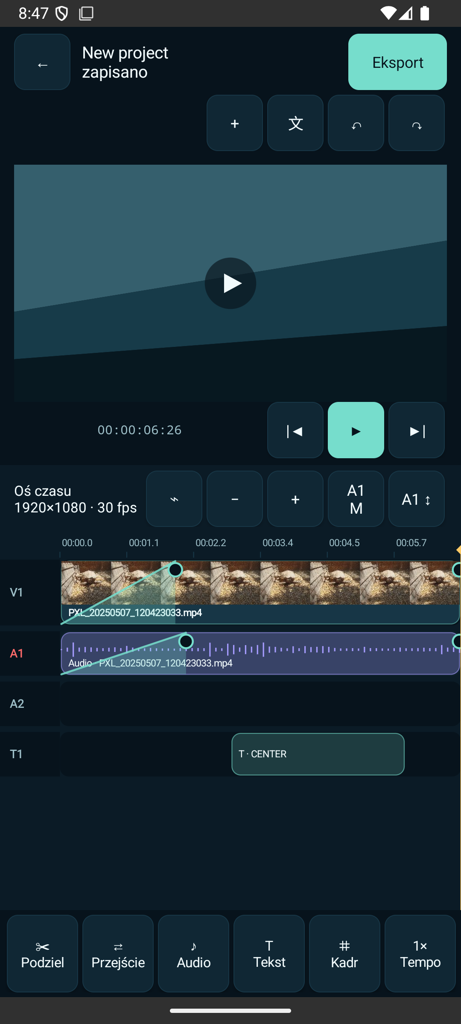Click the 00:00.0 mark on the time ruler
The height and width of the screenshot is (1024, 461).
(x=77, y=543)
